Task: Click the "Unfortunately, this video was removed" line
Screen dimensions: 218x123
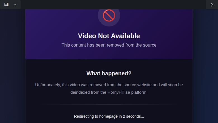Action: (109, 85)
